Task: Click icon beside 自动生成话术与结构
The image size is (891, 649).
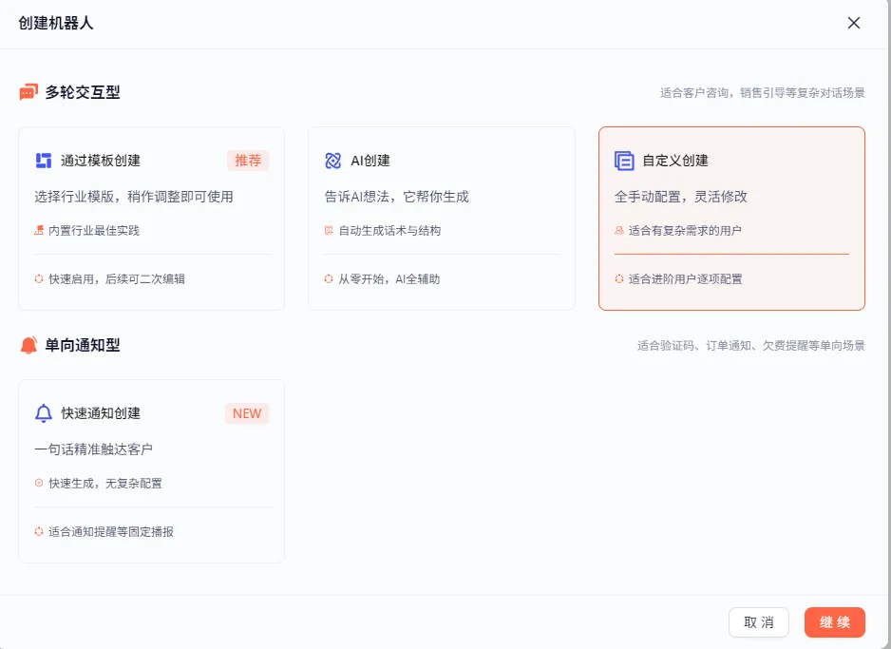Action: [329, 230]
